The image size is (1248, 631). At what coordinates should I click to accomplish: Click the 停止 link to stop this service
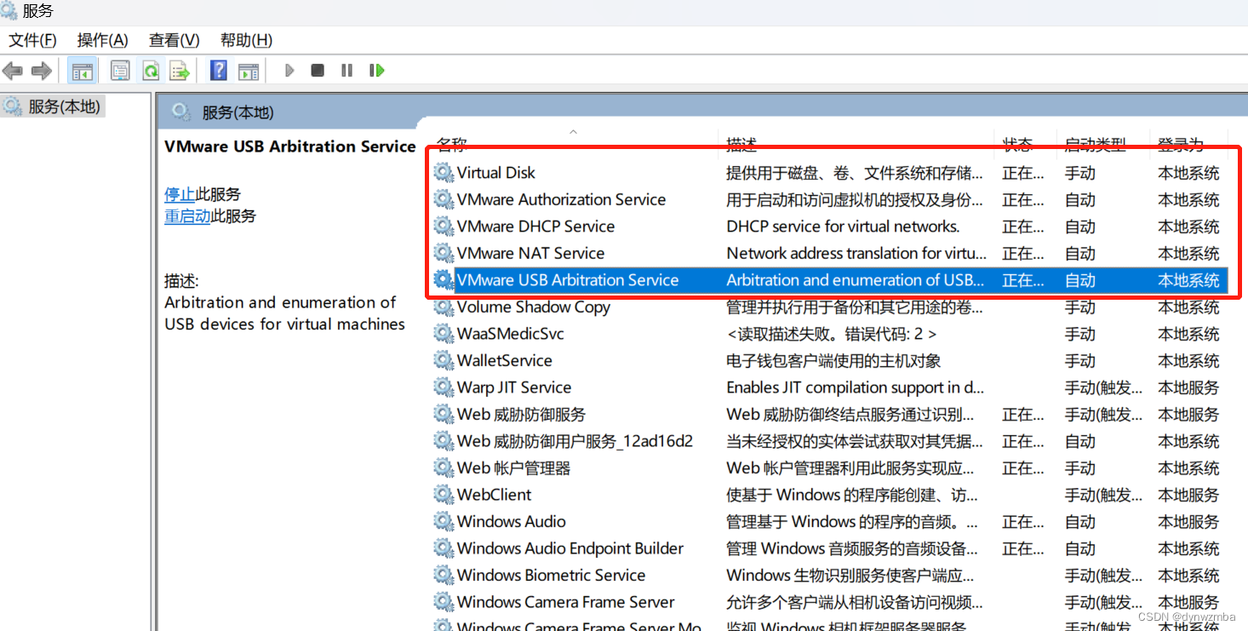click(x=180, y=194)
